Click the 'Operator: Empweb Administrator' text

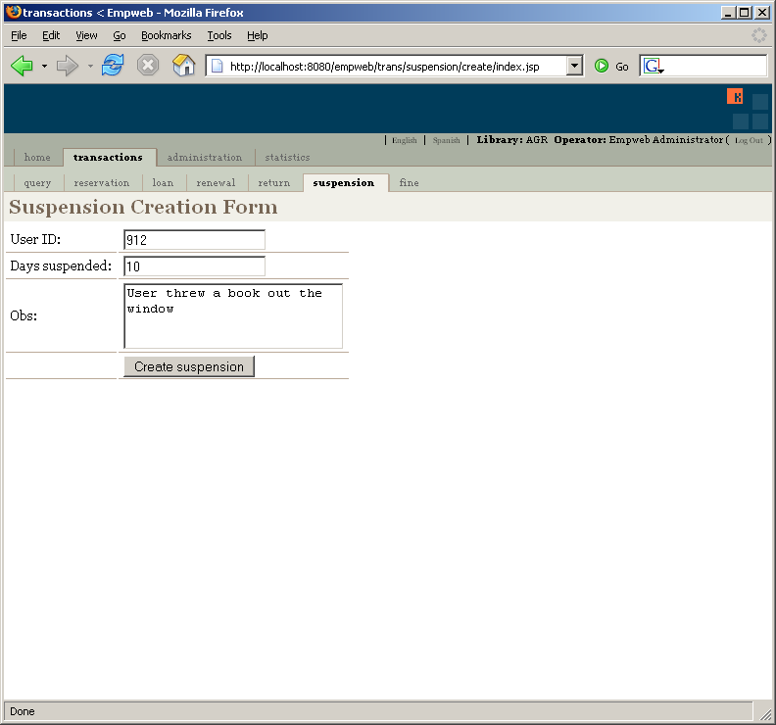[x=639, y=140]
